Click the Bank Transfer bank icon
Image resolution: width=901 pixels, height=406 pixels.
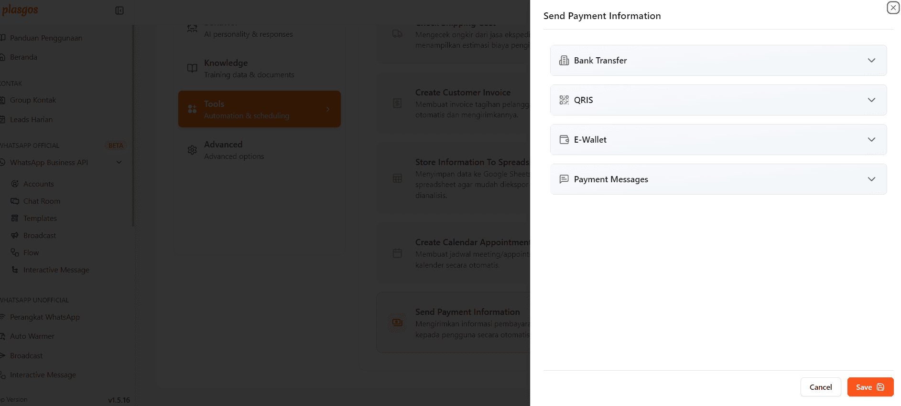564,61
